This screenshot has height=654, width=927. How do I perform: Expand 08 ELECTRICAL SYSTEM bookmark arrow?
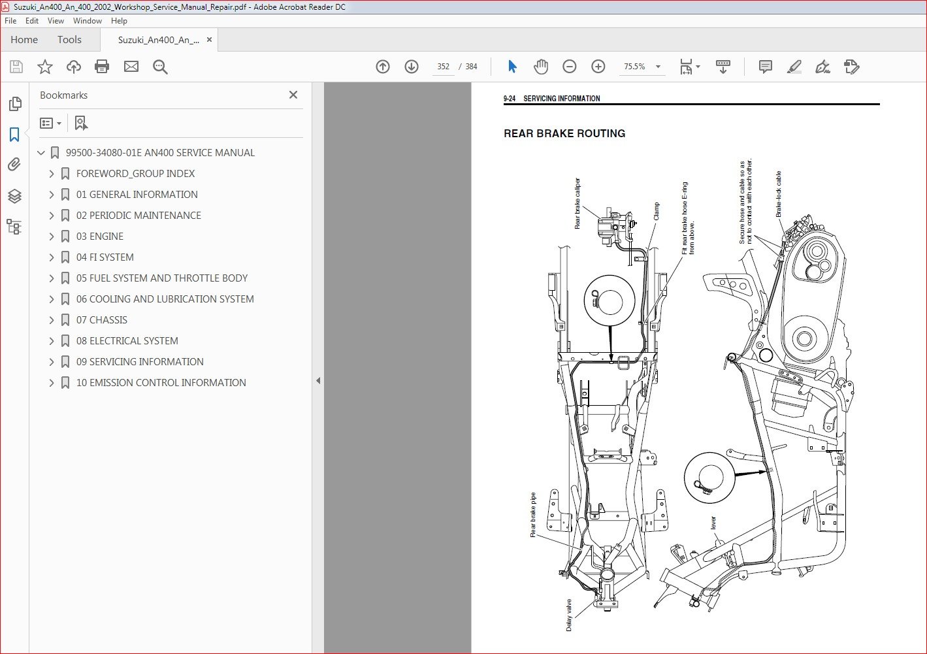(x=52, y=341)
